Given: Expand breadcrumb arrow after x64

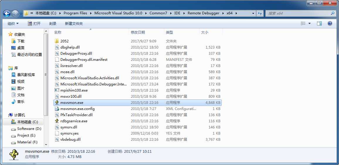Looking at the screenshot, I should 236,13.
